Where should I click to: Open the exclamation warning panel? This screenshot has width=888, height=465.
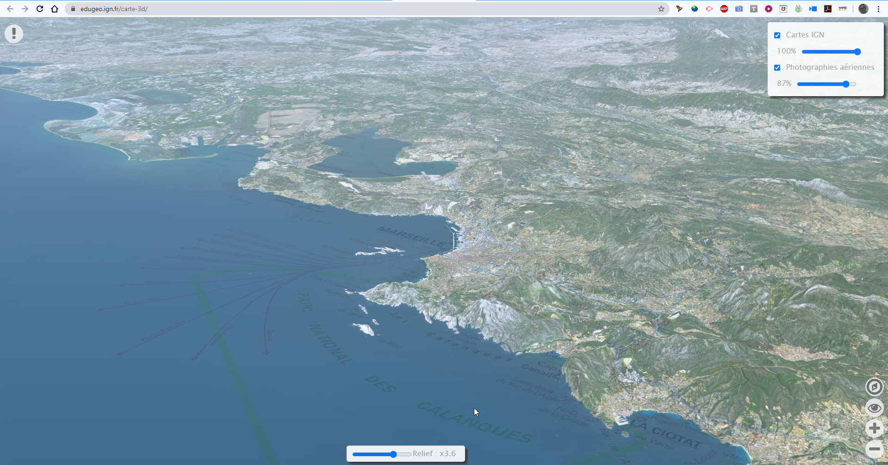[13, 33]
